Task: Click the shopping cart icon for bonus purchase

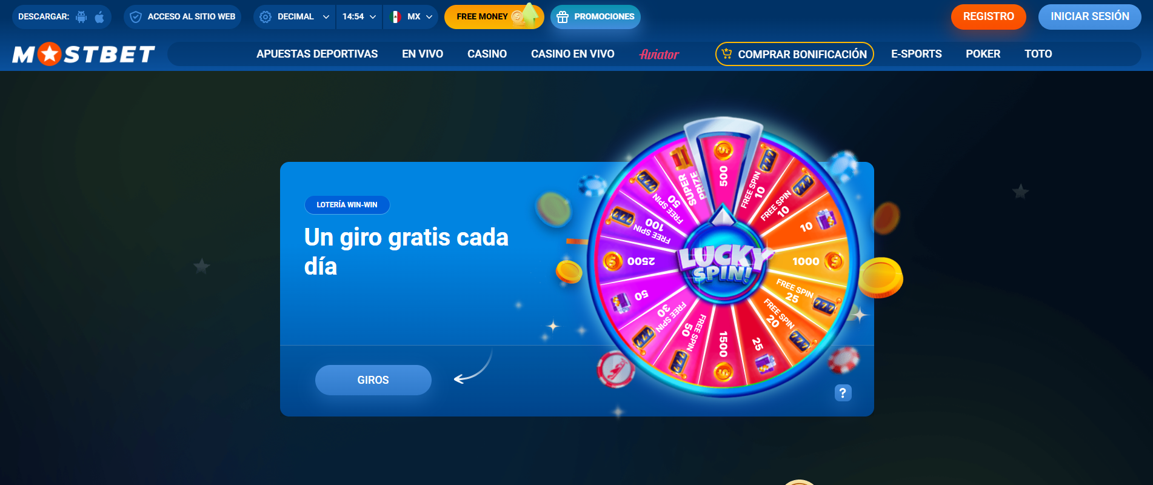Action: tap(727, 54)
